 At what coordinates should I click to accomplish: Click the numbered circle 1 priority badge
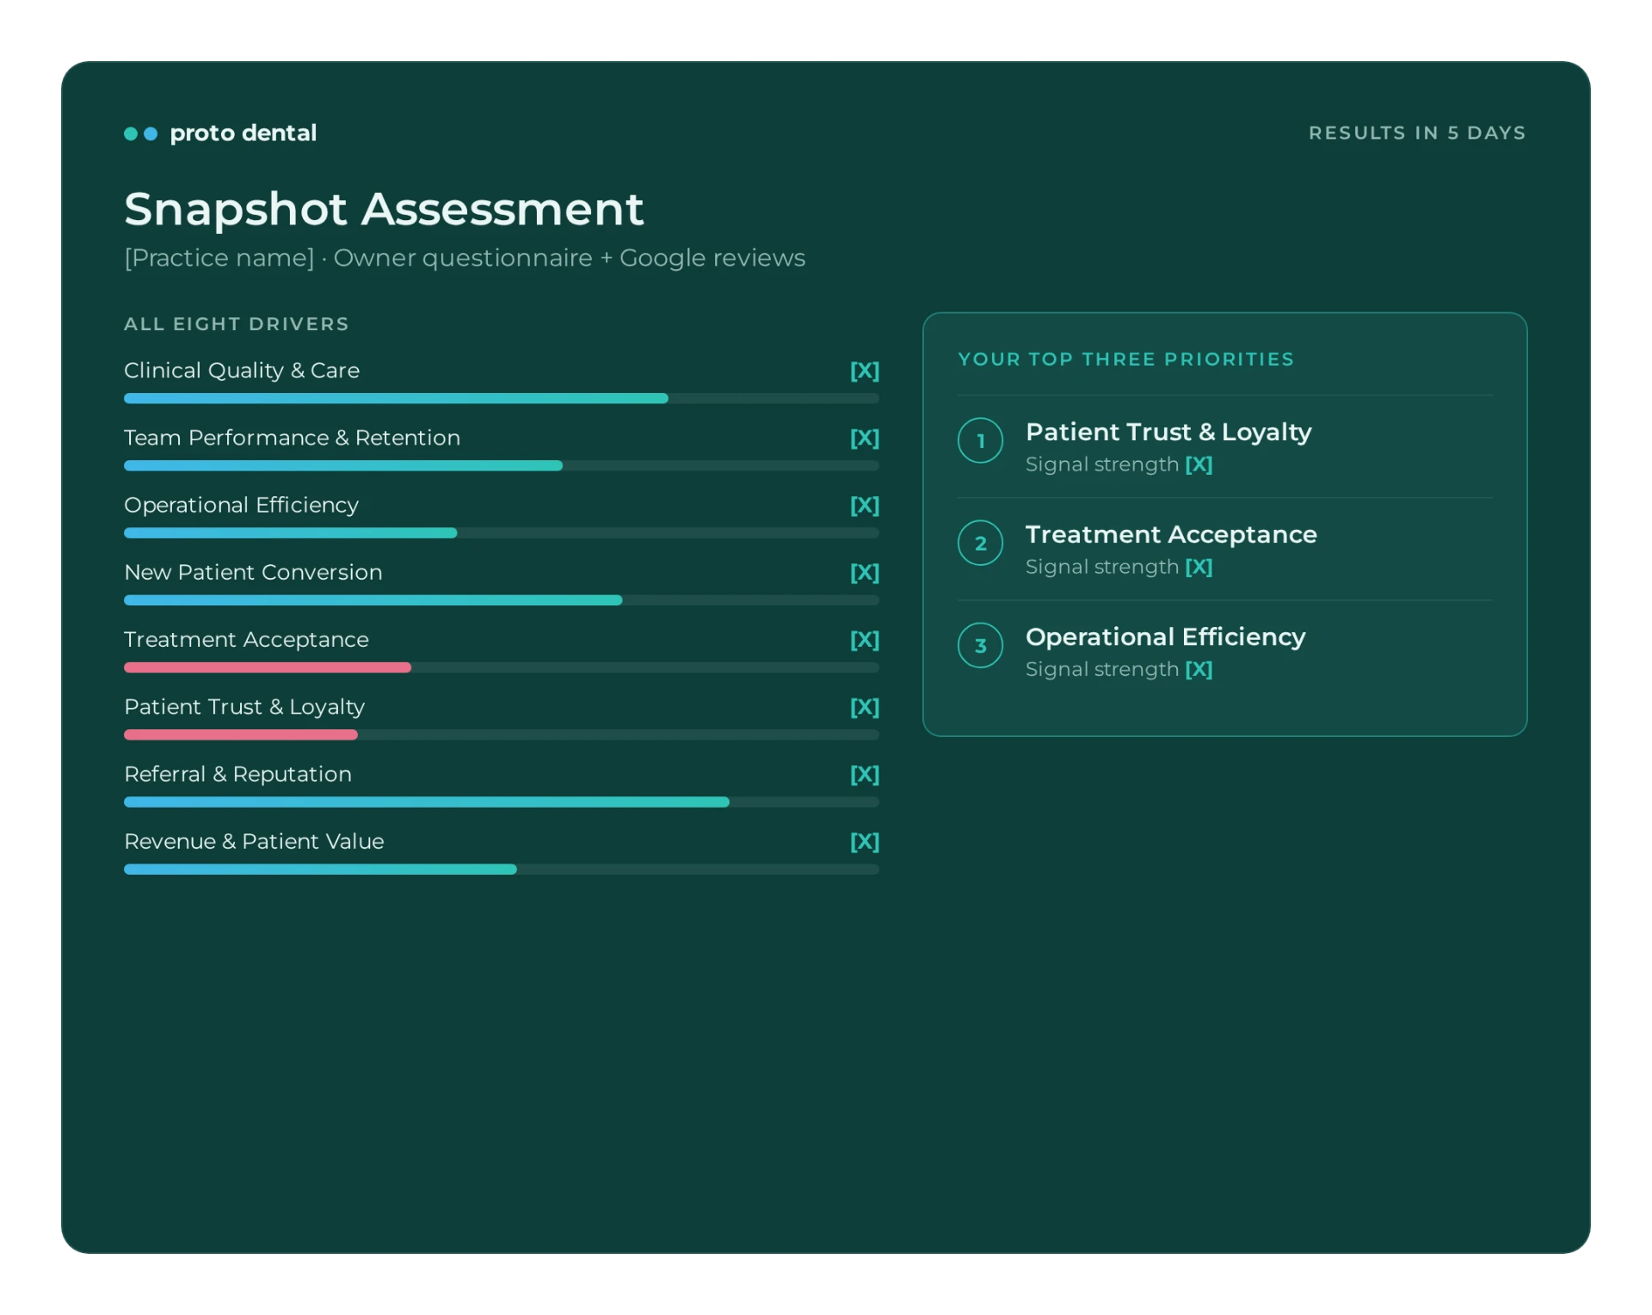coord(980,440)
